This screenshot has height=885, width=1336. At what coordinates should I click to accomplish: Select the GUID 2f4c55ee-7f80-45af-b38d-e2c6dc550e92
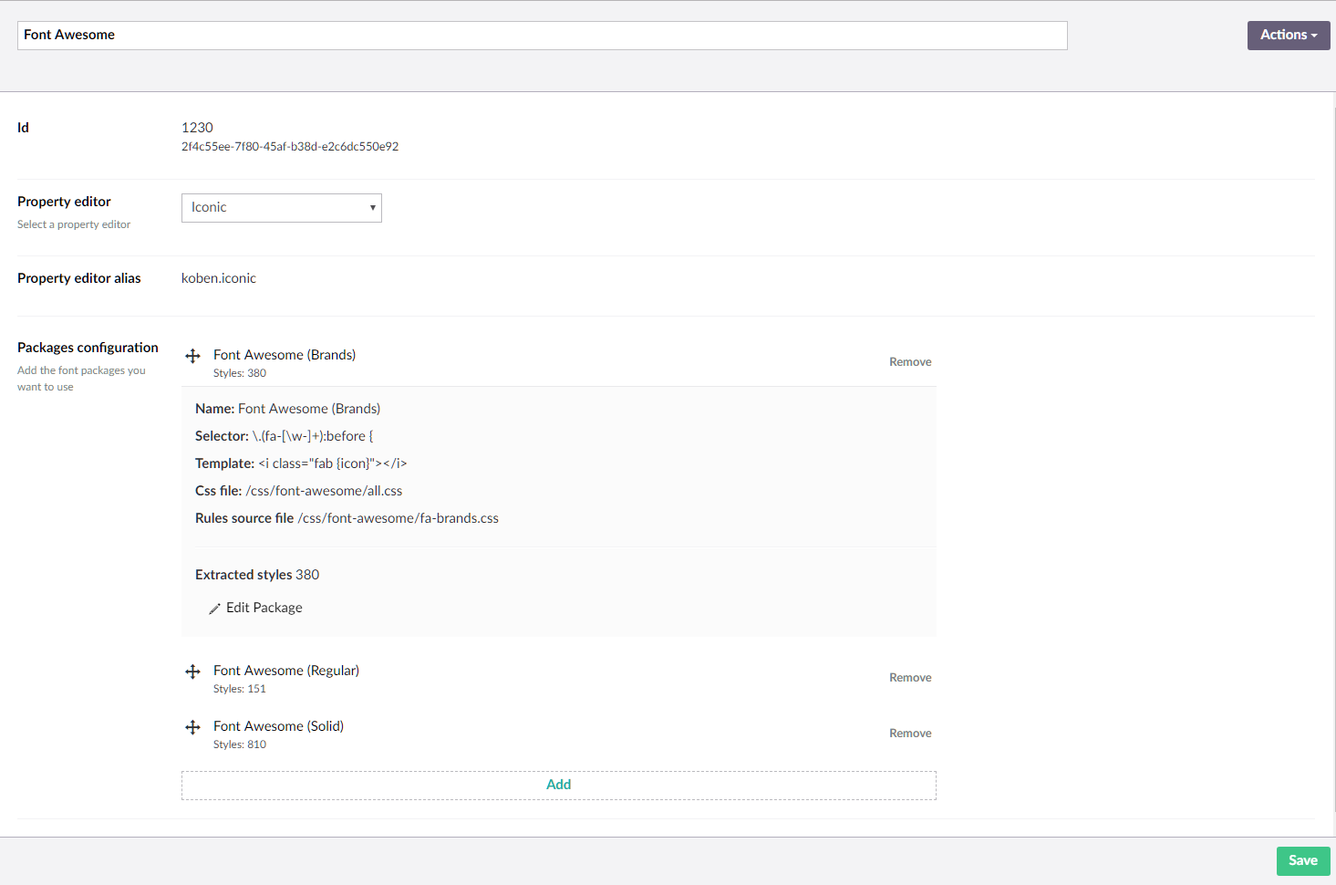click(x=290, y=147)
